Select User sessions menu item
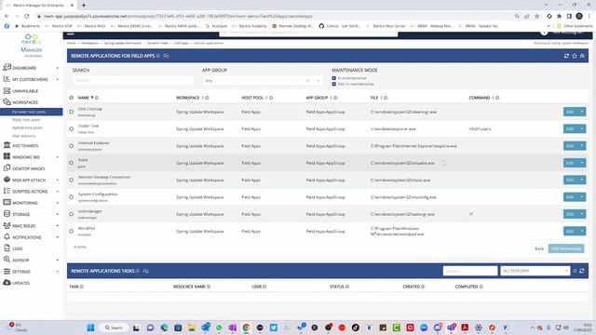Image resolution: width=596 pixels, height=335 pixels. coord(23,136)
